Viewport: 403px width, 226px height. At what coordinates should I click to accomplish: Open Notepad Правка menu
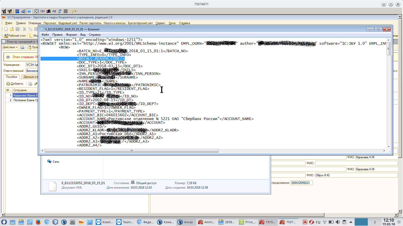click(57, 35)
